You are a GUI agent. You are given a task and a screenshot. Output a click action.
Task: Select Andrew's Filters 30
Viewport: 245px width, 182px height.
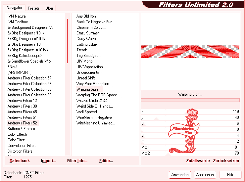(22, 106)
